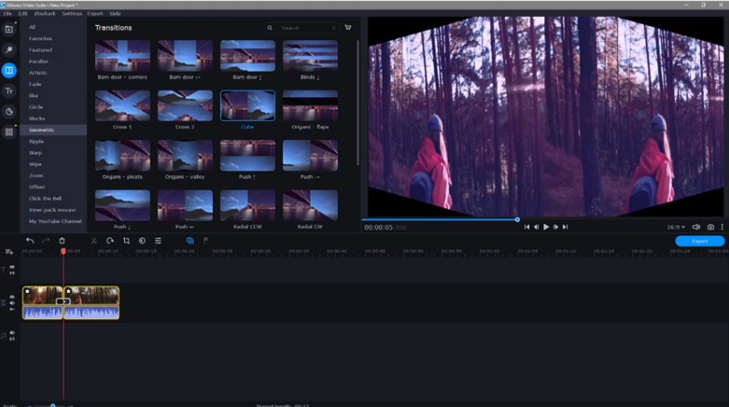Click the star badge on second clip

(x=69, y=291)
